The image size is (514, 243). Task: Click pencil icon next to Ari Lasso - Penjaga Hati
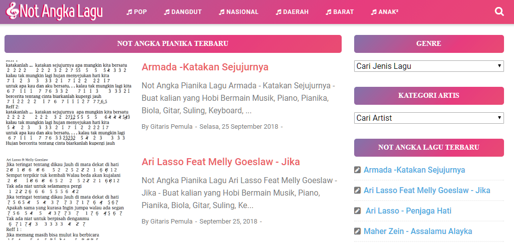[357, 211]
